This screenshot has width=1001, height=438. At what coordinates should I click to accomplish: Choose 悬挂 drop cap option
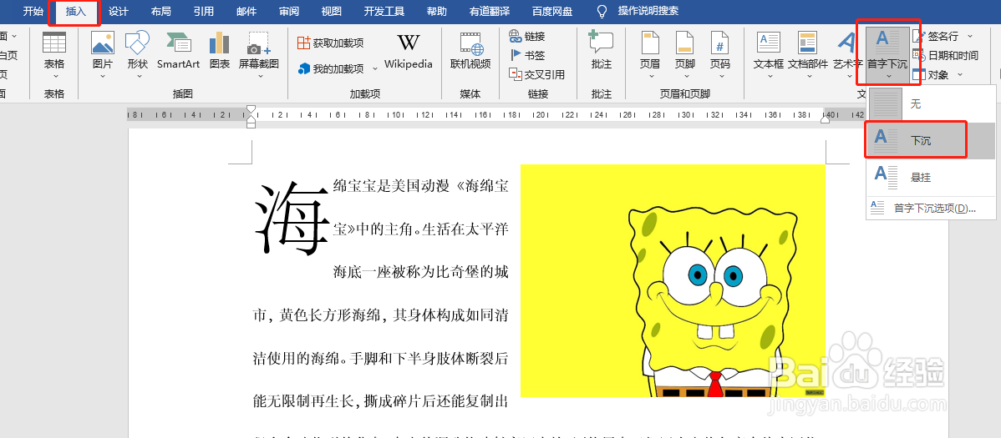tap(932, 177)
